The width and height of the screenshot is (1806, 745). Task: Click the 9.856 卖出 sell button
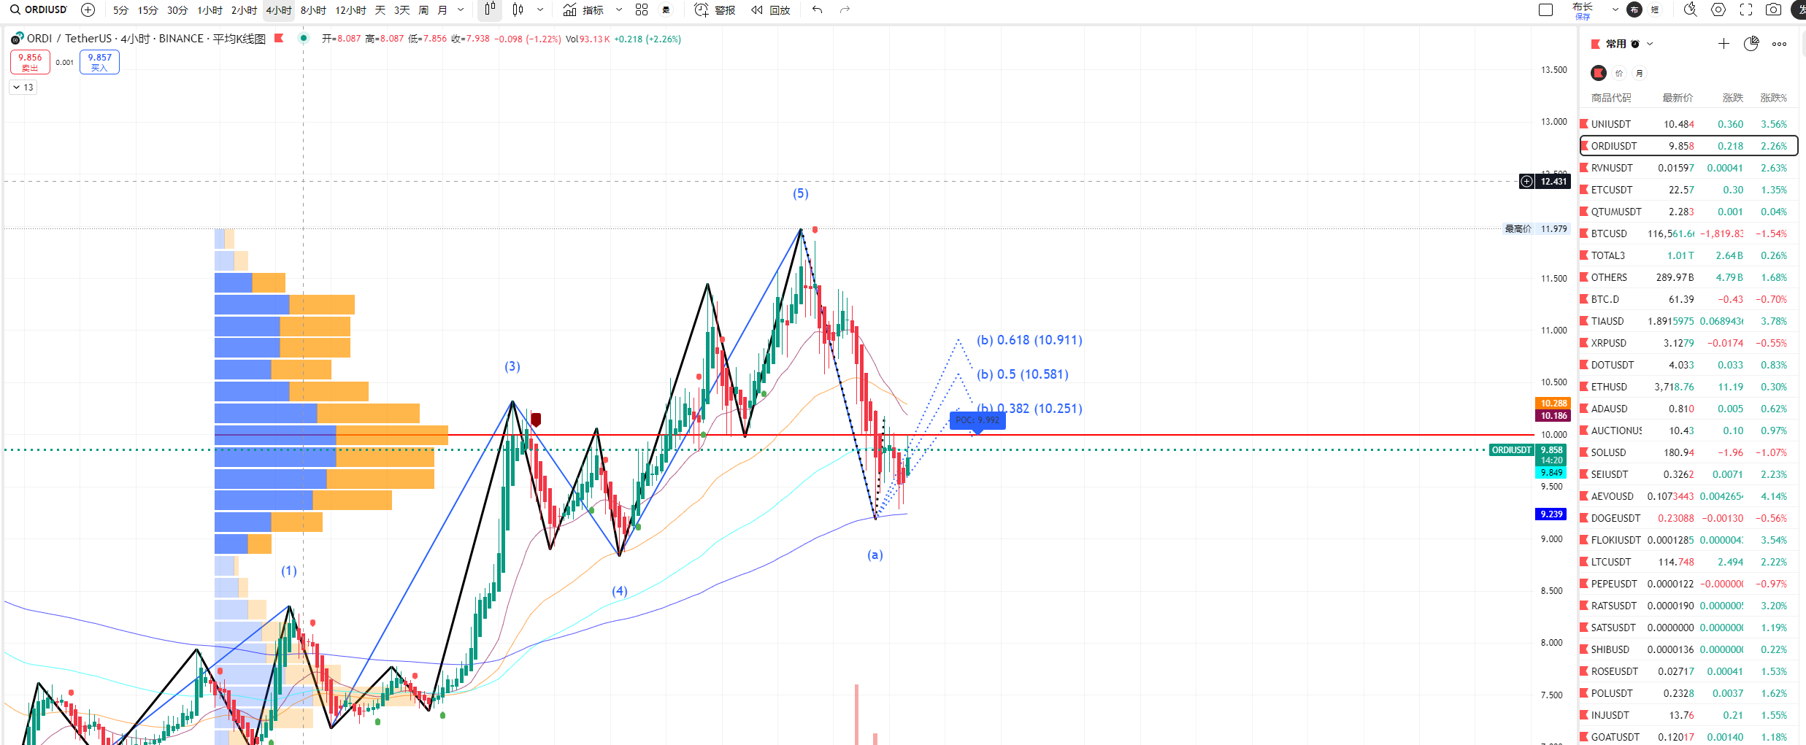point(30,62)
